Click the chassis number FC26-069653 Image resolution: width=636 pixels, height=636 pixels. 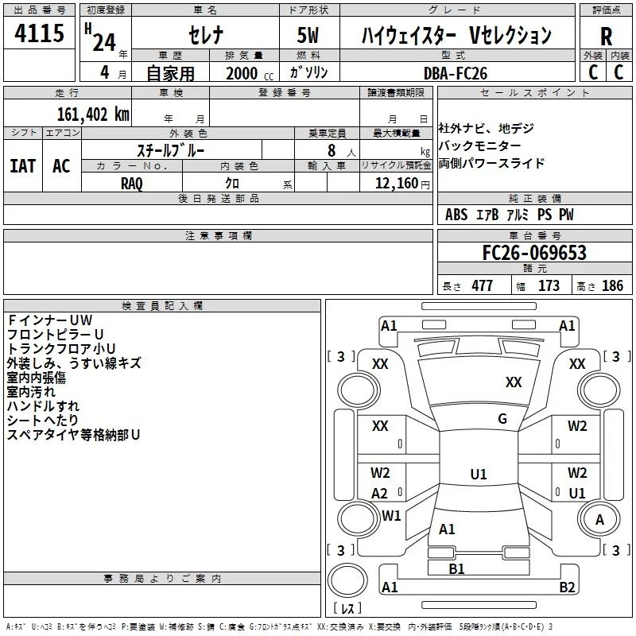534,253
